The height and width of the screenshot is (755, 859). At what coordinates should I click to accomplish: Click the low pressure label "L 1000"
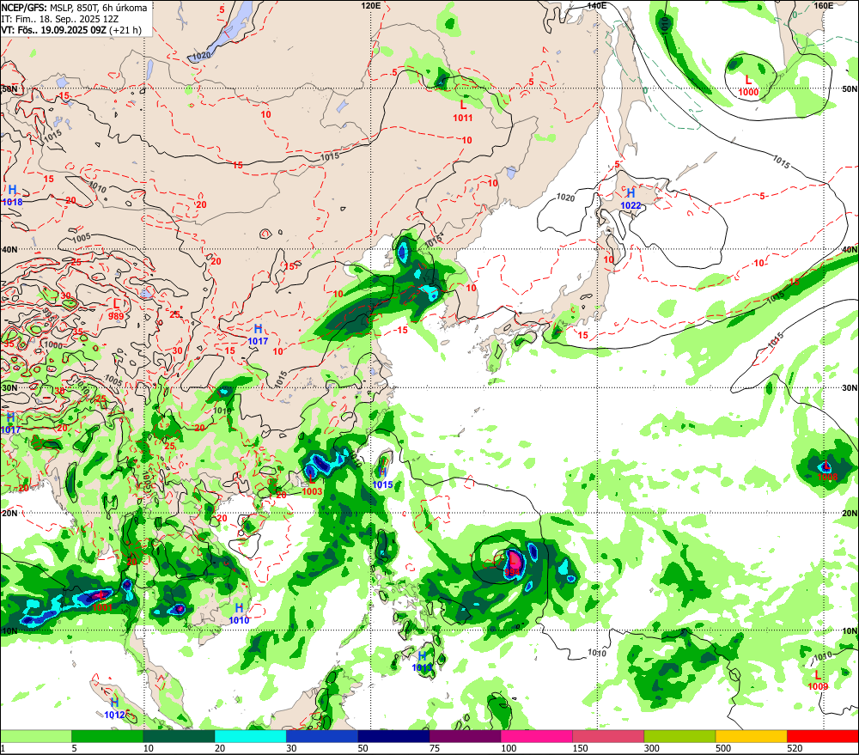point(748,86)
